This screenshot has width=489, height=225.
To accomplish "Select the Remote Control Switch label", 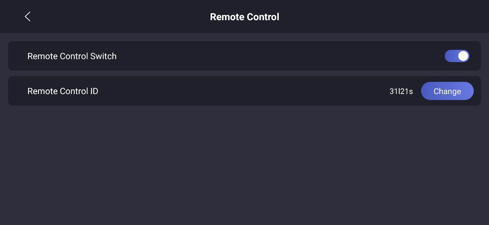I will coord(72,56).
